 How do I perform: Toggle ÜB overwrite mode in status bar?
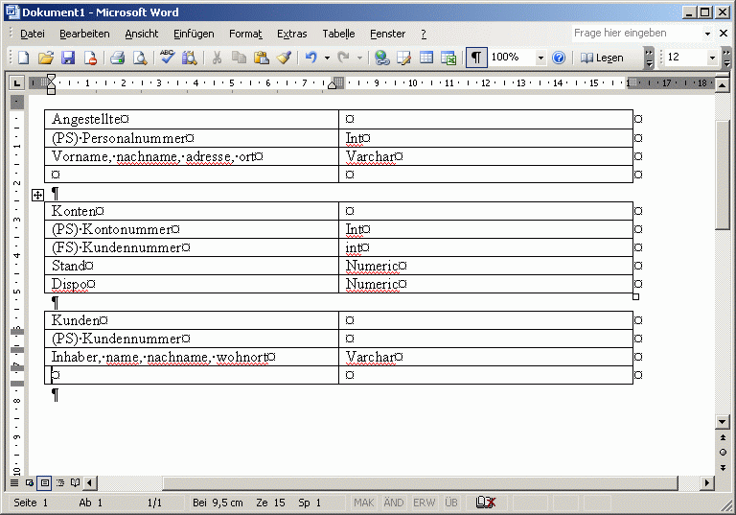(x=451, y=503)
